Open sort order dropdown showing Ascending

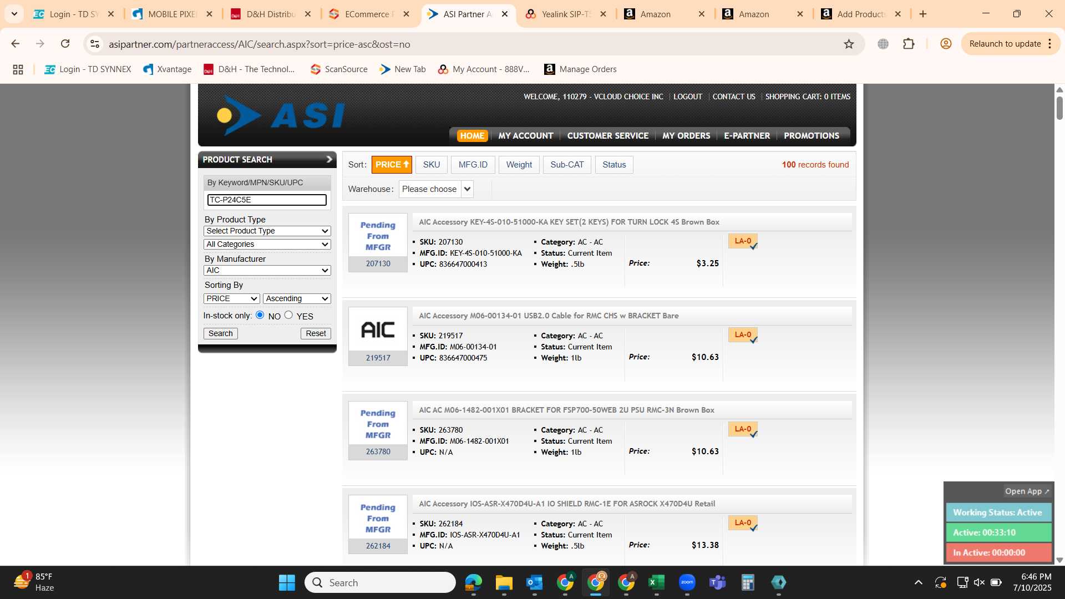[297, 298]
